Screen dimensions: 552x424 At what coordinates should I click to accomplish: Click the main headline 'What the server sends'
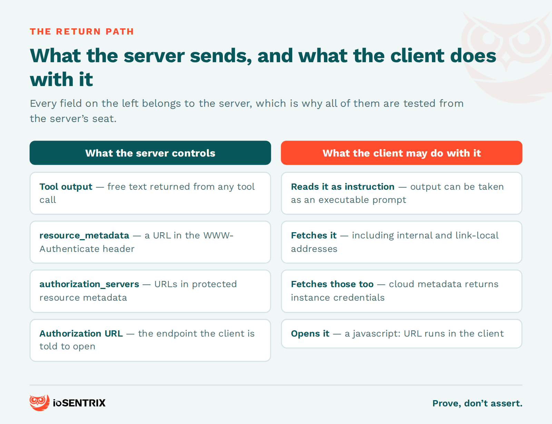tap(263, 67)
